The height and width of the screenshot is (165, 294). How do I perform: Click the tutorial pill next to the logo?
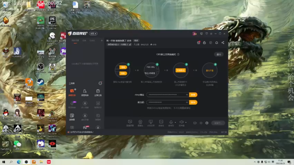93,34
